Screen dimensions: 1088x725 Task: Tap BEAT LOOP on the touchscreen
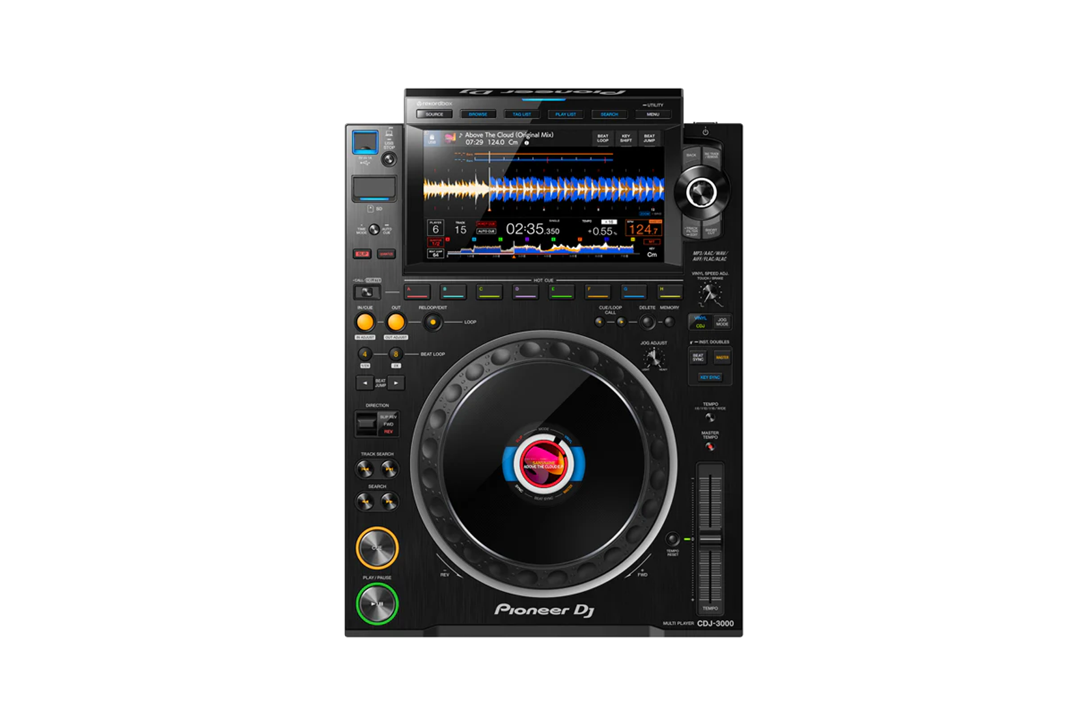pos(603,138)
